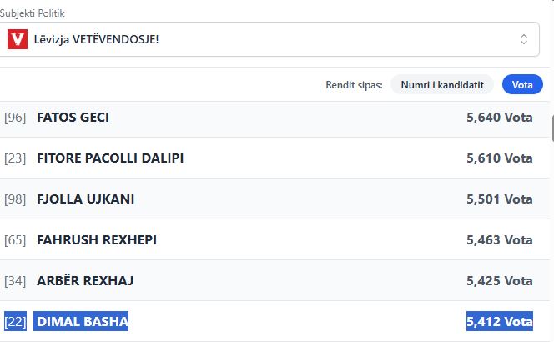Click Fitore Pacolli Dalipi name
Image resolution: width=554 pixels, height=342 pixels.
coord(110,158)
